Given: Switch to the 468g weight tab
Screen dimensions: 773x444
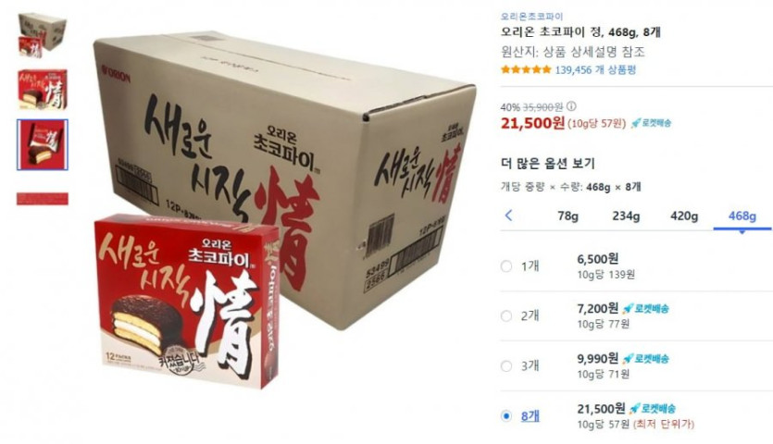Looking at the screenshot, I should [x=742, y=216].
